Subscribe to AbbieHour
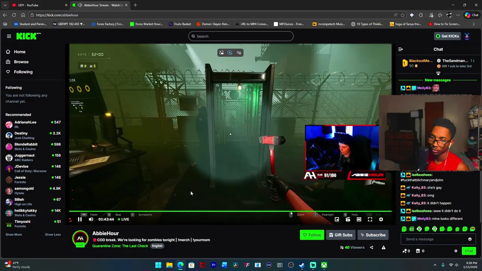The image size is (482, 271). pos(373,235)
